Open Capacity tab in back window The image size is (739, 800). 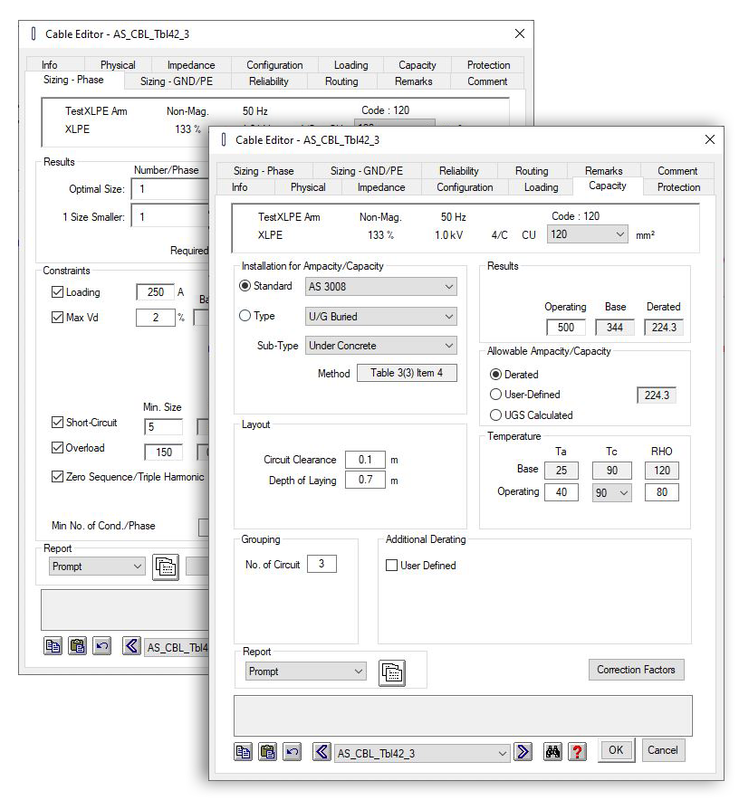coord(417,65)
